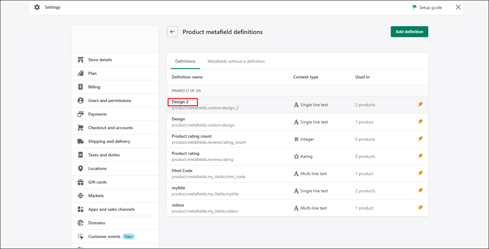Open the Html Code definition
Viewport: 489px width, 249px height.
click(x=298, y=173)
